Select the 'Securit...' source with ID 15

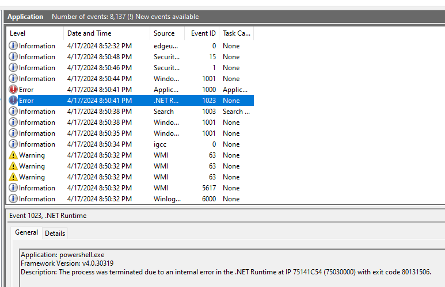coord(166,57)
